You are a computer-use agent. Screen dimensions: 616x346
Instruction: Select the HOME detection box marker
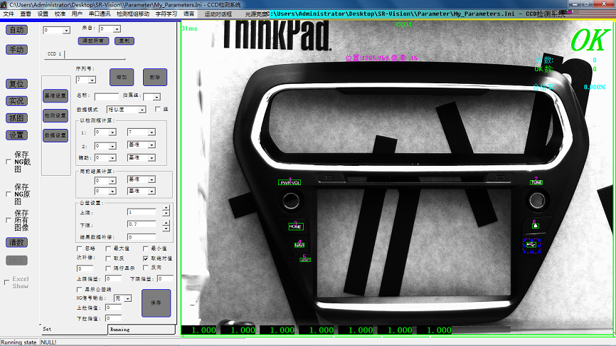295,226
